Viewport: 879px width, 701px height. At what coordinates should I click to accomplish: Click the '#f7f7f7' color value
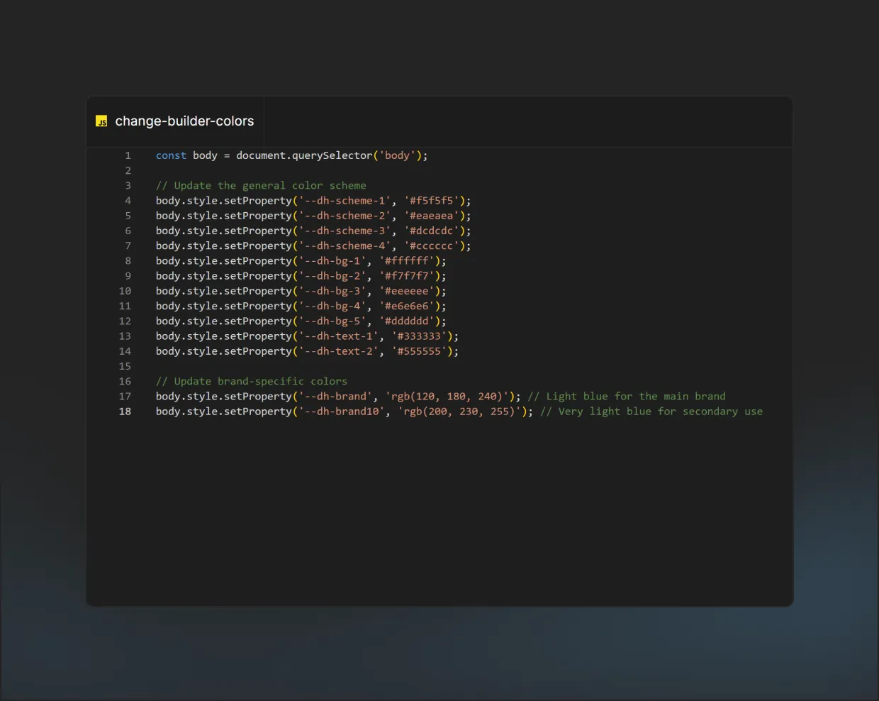point(407,276)
